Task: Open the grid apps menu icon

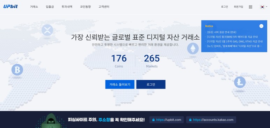Action: point(250,7)
